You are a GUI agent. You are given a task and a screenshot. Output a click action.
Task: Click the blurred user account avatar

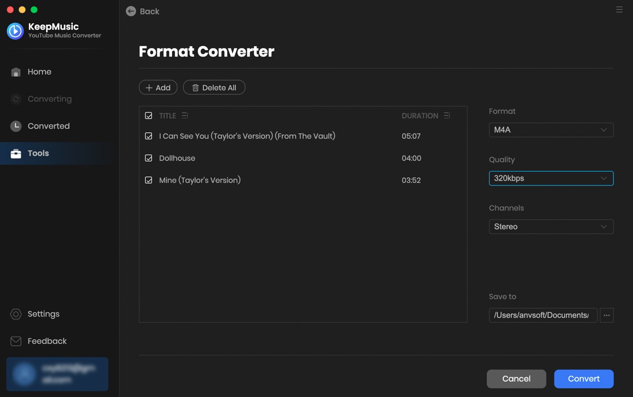point(24,374)
